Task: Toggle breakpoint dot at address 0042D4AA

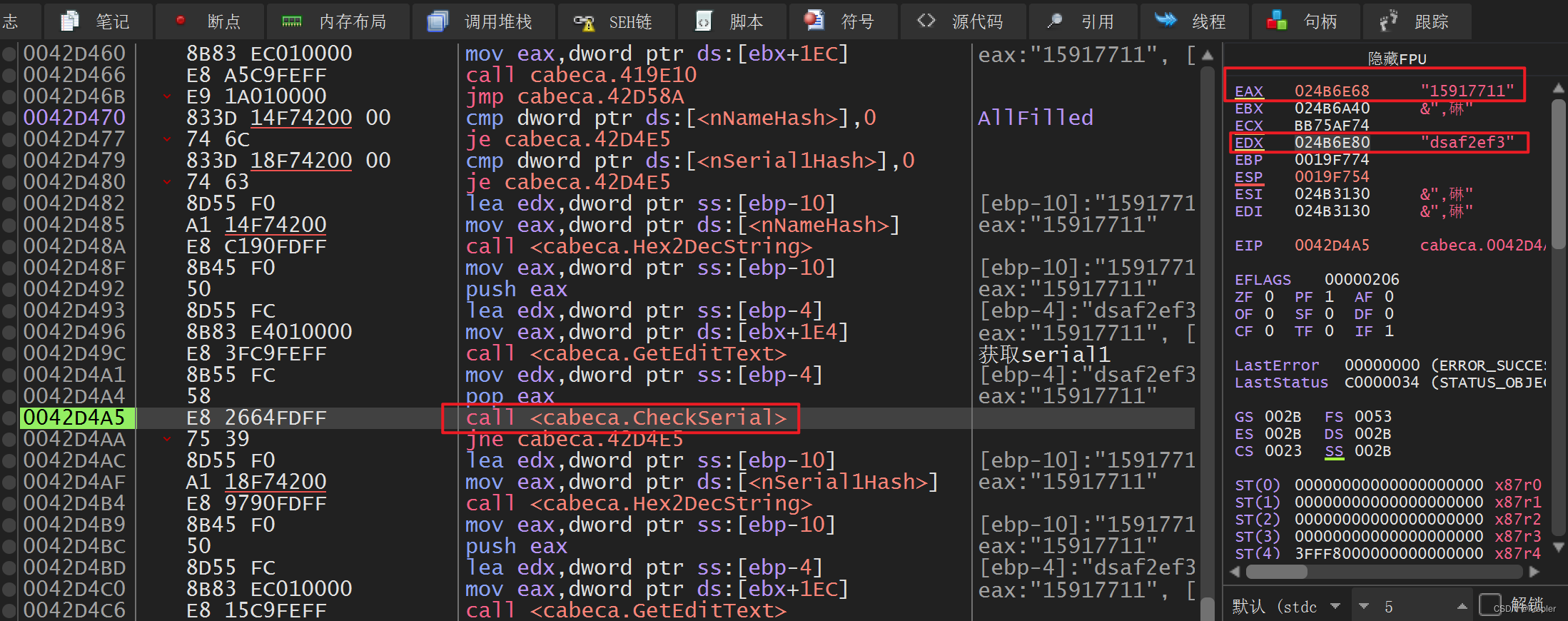Action: pyautogui.click(x=9, y=439)
